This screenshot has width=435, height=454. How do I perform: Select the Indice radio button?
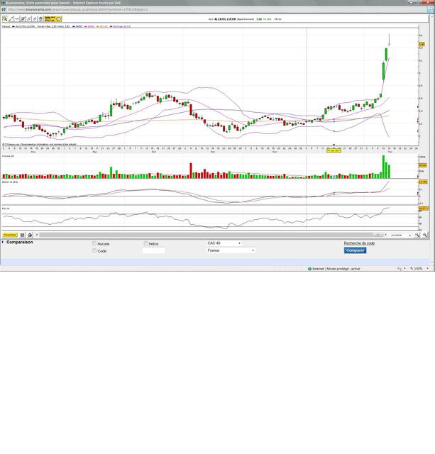click(146, 243)
